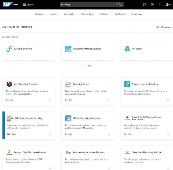The height and width of the screenshot is (170, 173).
Task: Click the Mass Recruiting Extension logo
Action: click(x=9, y=84)
